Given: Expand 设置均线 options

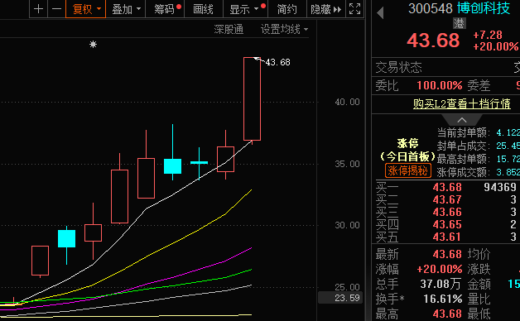Looking at the screenshot, I should [x=284, y=29].
